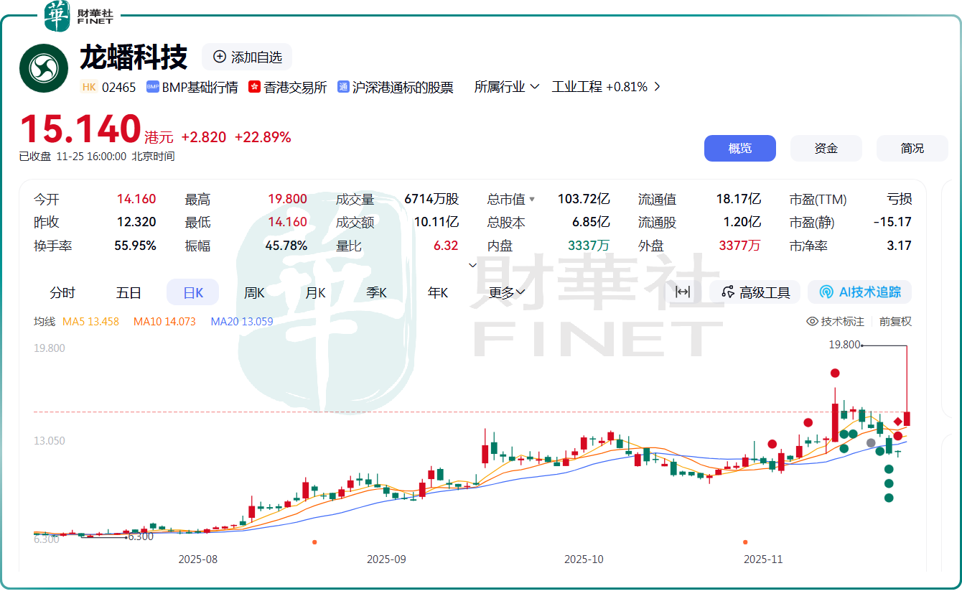Click the orange event marker near 2025-11
Screen dimensions: 962x604
pyautogui.click(x=745, y=542)
